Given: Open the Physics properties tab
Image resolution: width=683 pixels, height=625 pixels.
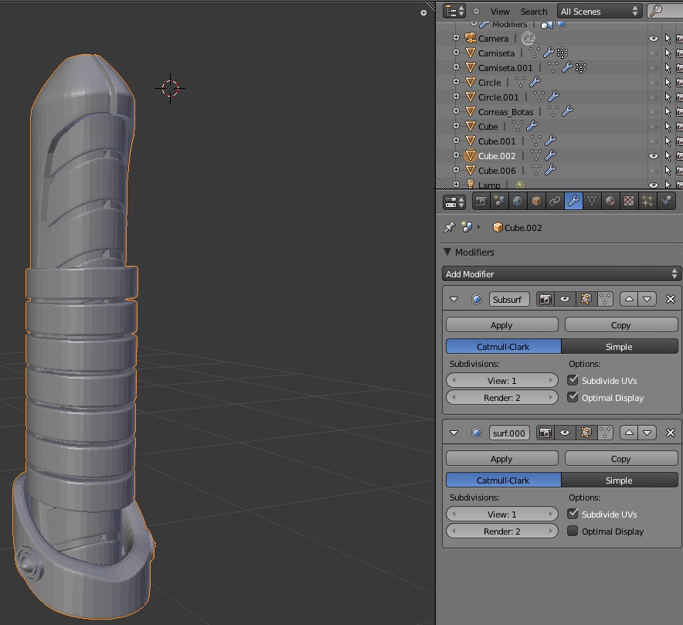Looking at the screenshot, I should pyautogui.click(x=666, y=201).
